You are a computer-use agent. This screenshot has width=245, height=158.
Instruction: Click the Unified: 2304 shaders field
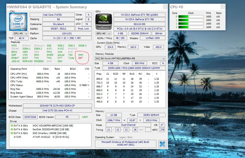[153, 38]
